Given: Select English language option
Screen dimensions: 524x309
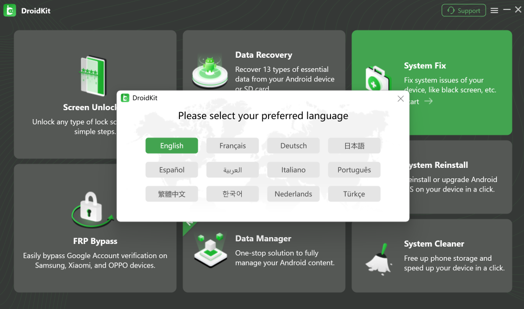Looking at the screenshot, I should 172,145.
